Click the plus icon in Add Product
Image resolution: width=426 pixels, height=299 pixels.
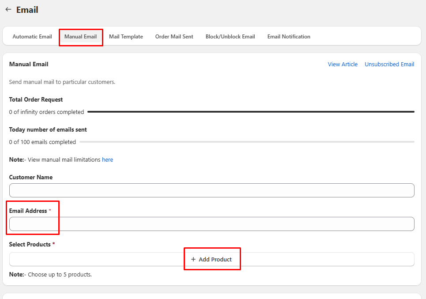[193, 259]
